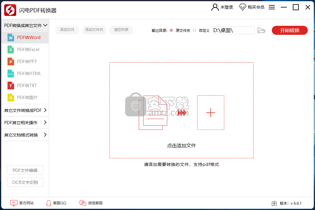Close the converter window

tap(307, 7)
